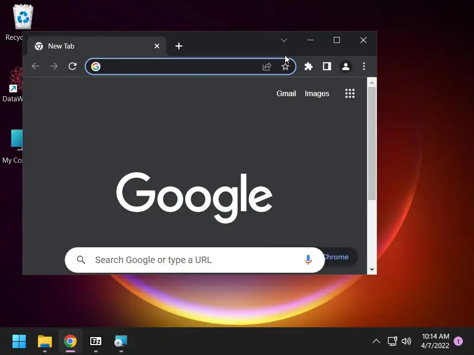Start voice search with the microphone
The height and width of the screenshot is (355, 474).
tap(308, 260)
